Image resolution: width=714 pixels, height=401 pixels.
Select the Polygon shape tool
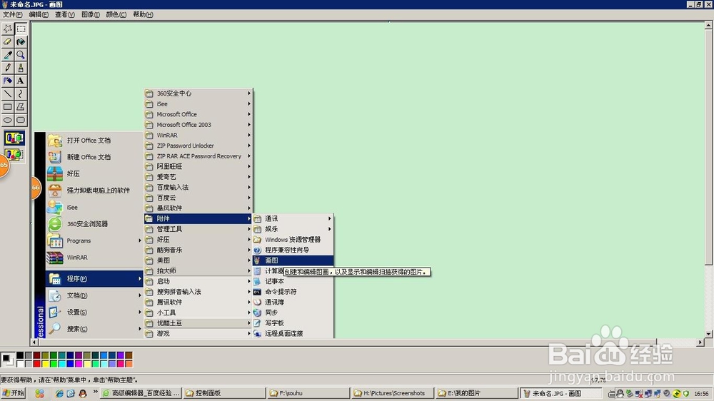point(21,107)
